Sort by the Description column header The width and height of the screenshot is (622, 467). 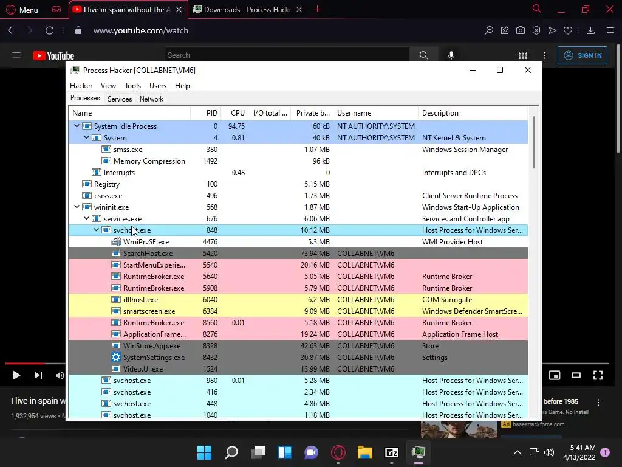click(473, 113)
